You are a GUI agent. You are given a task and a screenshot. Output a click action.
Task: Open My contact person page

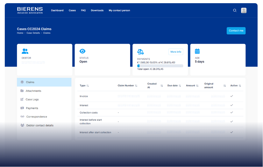119,11
